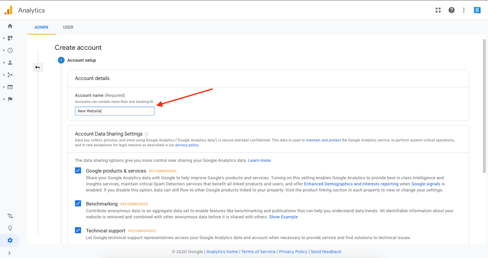This screenshot has height=258, width=488.
Task: Go to Home in the sidebar
Action: click(10, 26)
